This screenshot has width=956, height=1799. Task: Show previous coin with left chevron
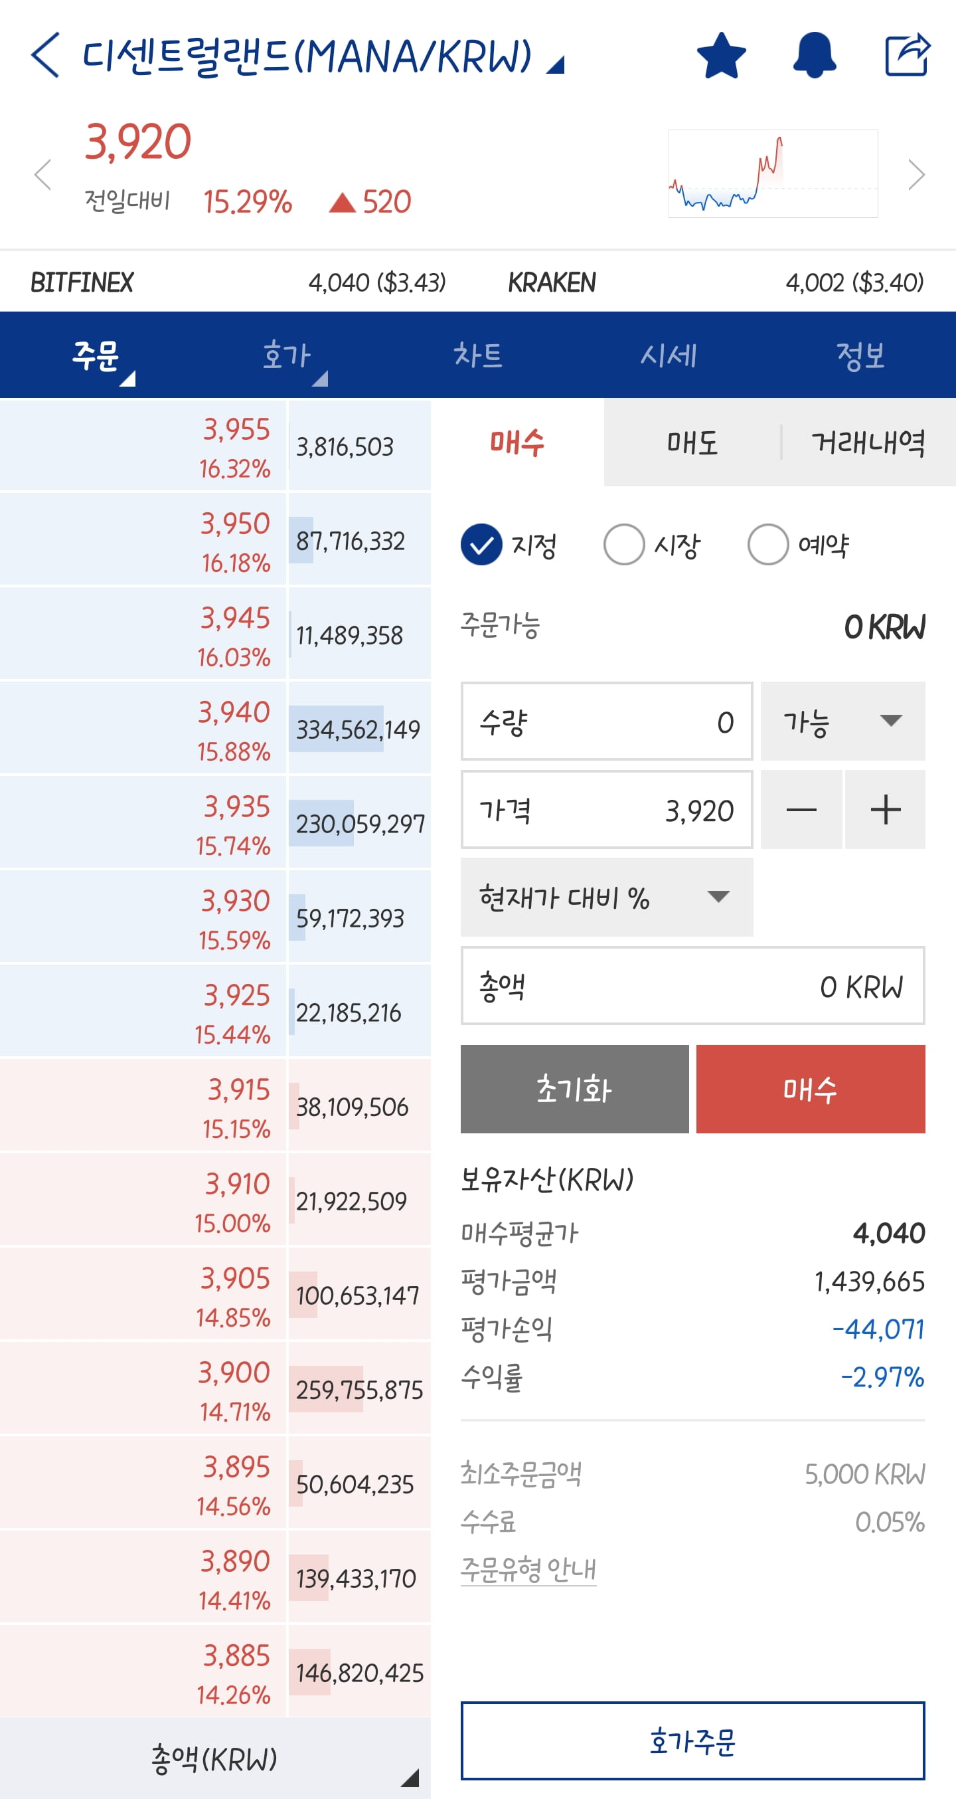point(43,175)
